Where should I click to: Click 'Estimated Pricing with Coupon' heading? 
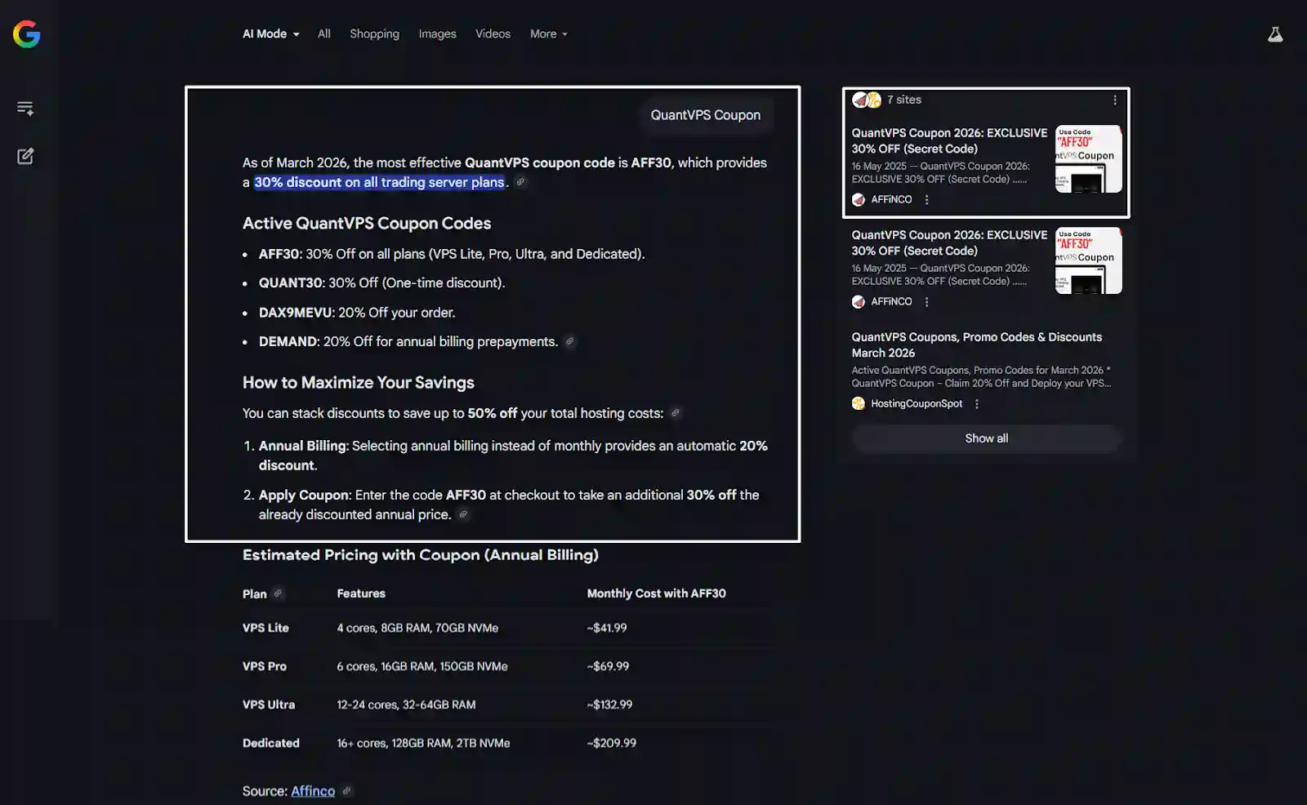pos(421,555)
